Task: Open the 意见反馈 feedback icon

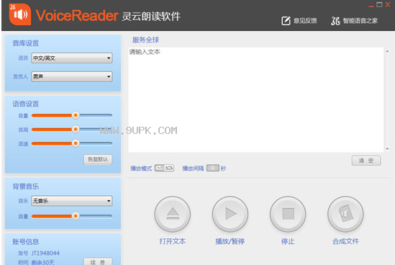Action: [286, 21]
